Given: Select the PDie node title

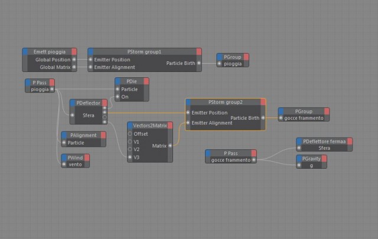Looking at the screenshot, I should pos(132,81).
